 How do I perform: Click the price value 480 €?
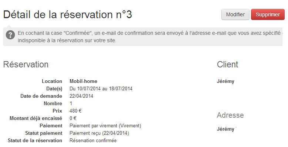[76, 111]
